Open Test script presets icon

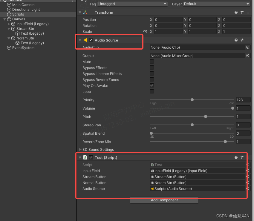tap(242, 157)
